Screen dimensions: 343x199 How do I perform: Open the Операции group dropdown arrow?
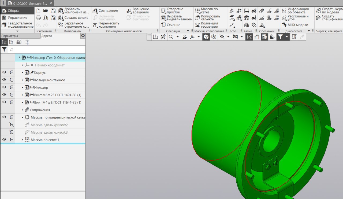(x=188, y=31)
